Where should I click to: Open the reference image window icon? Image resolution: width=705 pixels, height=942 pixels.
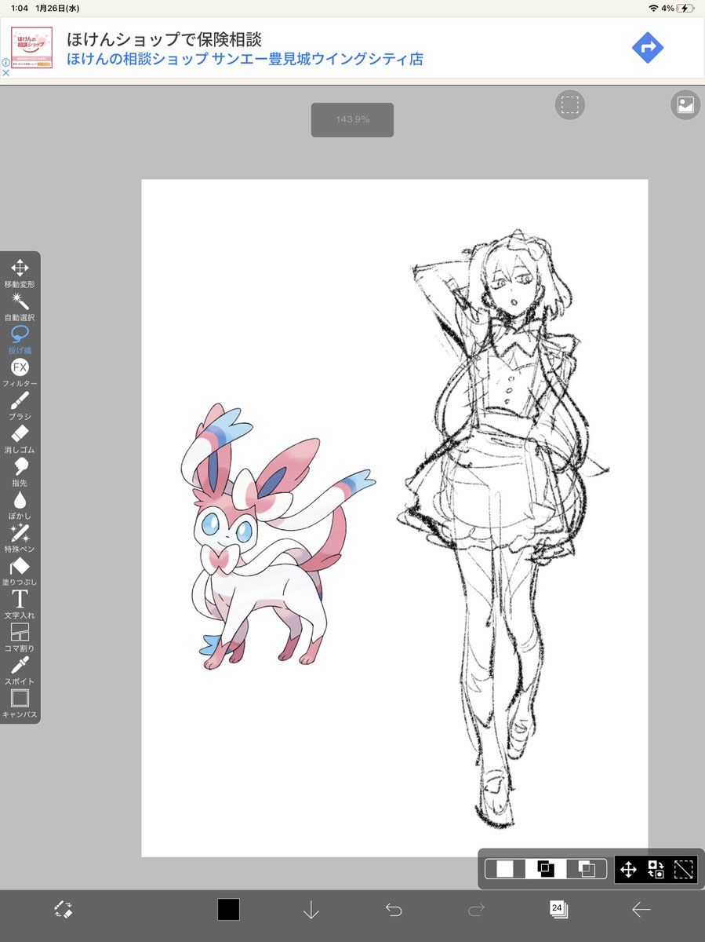click(685, 104)
